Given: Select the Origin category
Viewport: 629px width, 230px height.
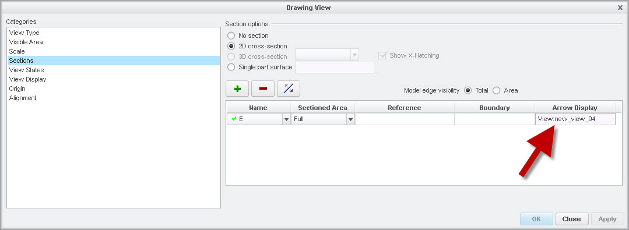Looking at the screenshot, I should (x=114, y=89).
